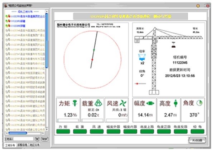Click the 高度 height arrows icon

[176, 103]
